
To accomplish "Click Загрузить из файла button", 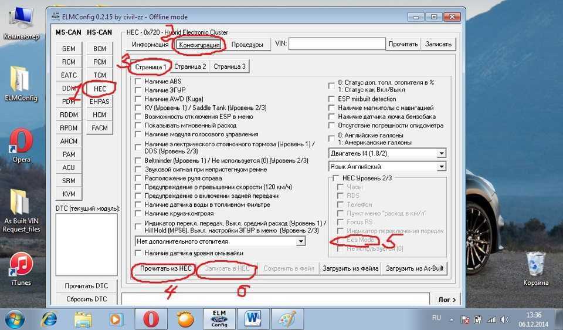I will click(351, 268).
